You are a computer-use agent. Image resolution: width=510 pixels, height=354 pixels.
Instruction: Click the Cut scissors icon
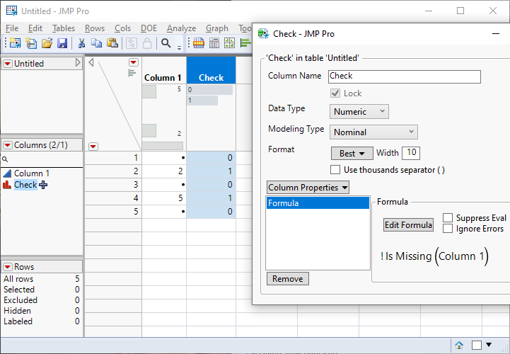click(81, 43)
